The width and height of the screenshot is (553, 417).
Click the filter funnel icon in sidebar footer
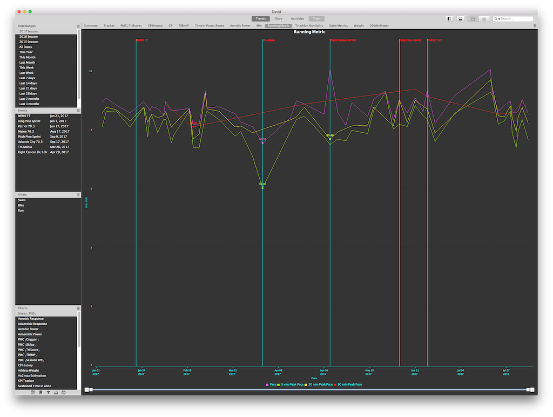pyautogui.click(x=48, y=392)
